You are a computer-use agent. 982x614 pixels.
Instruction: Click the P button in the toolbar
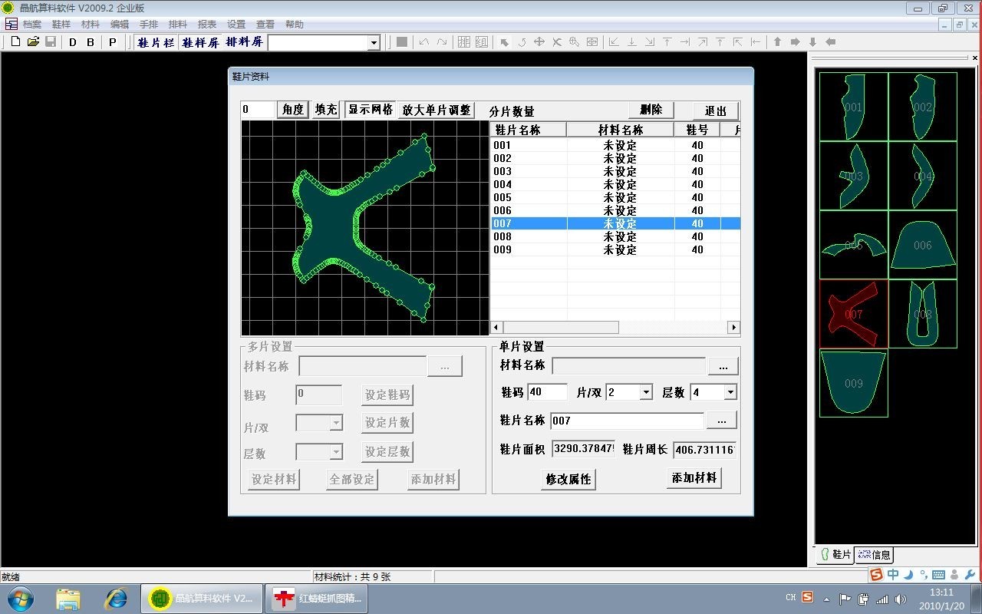pyautogui.click(x=113, y=42)
